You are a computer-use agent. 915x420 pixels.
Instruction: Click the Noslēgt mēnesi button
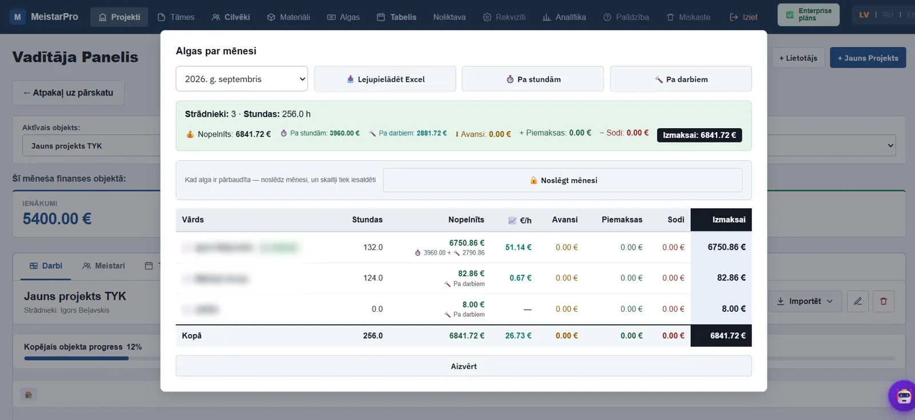pyautogui.click(x=563, y=180)
